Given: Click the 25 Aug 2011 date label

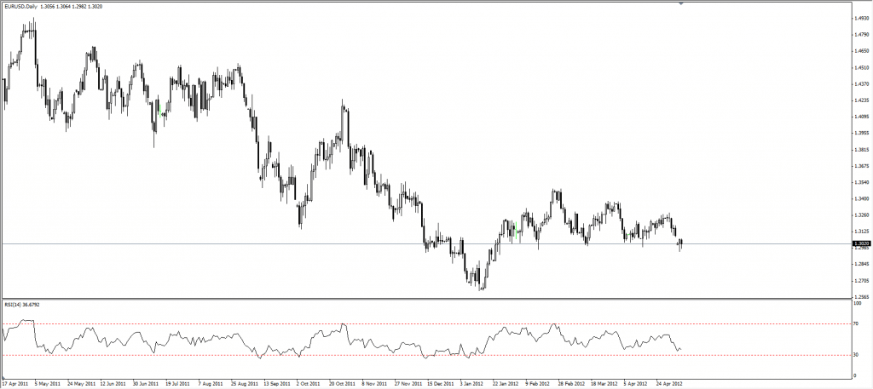Looking at the screenshot, I should click(x=245, y=383).
